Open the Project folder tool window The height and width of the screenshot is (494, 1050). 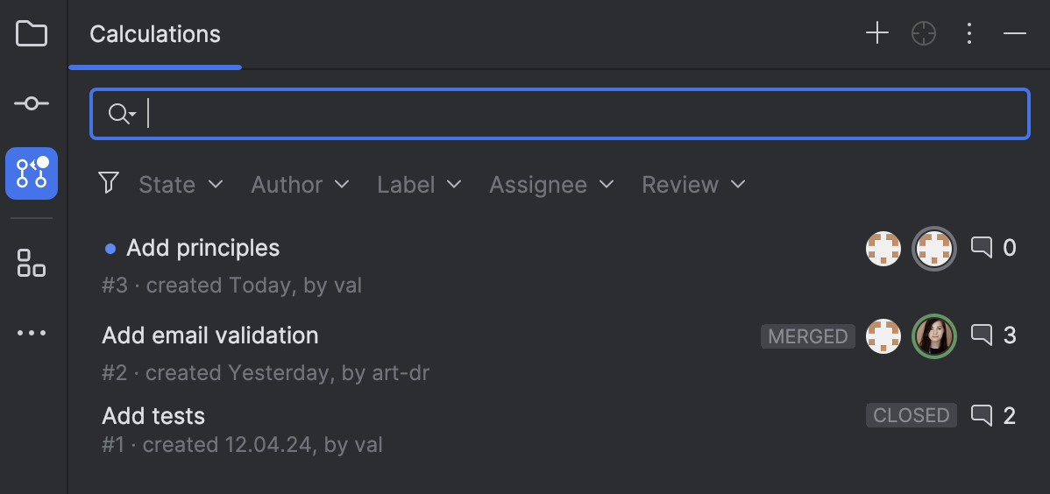[x=32, y=34]
